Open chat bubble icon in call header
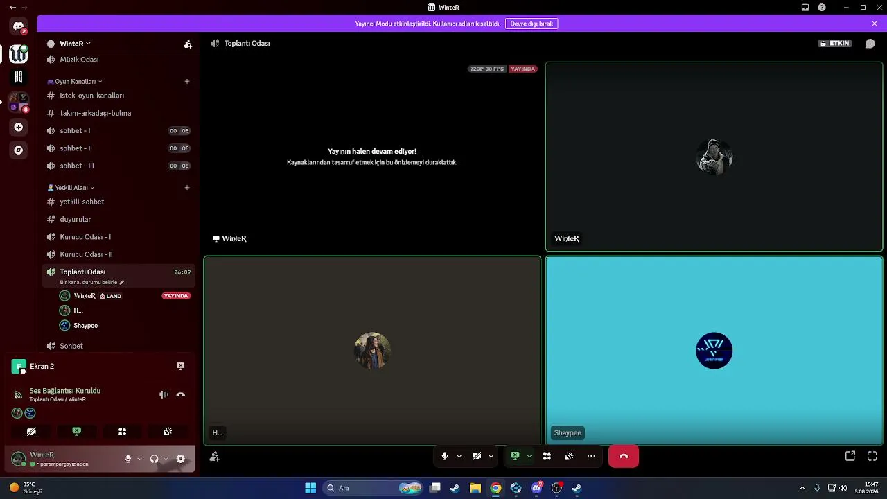Viewport: 887px width, 499px height. point(870,43)
